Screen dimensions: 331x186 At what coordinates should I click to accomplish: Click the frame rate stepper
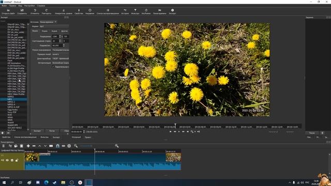(64, 45)
